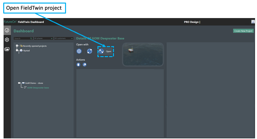Click the ocean platform preview thumbnail
Viewport: 257px width, 139px height.
pos(143,54)
